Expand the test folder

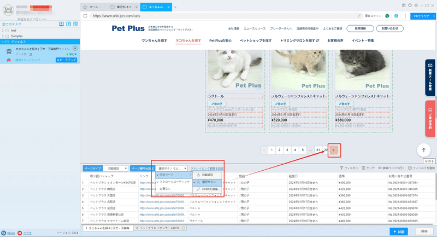pos(3,31)
